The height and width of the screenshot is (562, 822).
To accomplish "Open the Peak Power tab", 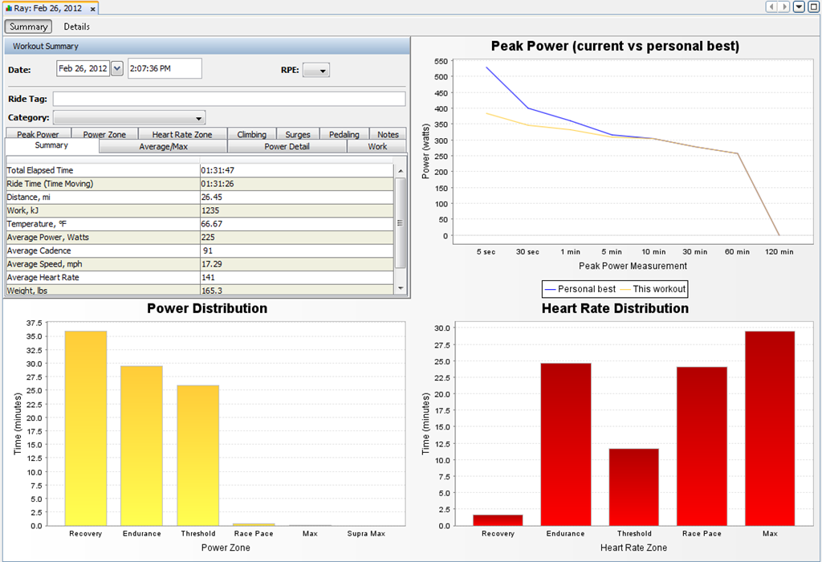I will click(38, 134).
